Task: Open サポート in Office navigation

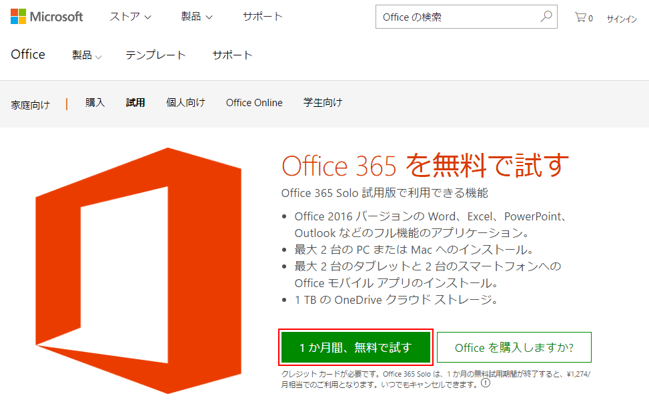Action: coord(232,55)
